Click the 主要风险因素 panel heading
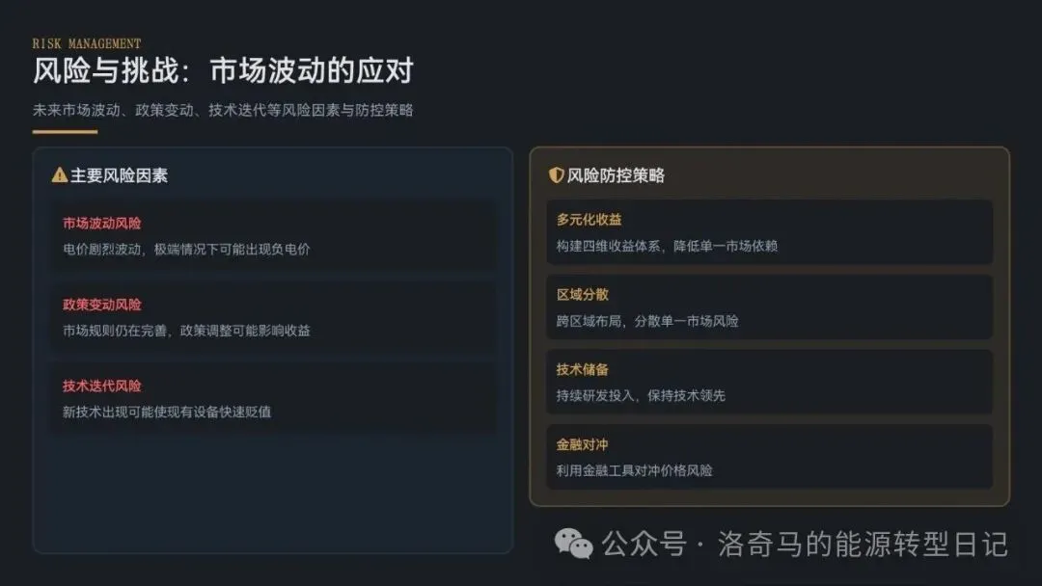Screen dimensions: 1042x586 coord(119,175)
